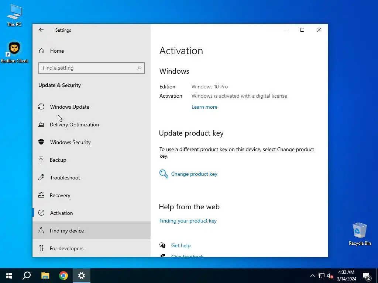
Task: Click the Troubleshoot wrench icon
Action: [41, 177]
